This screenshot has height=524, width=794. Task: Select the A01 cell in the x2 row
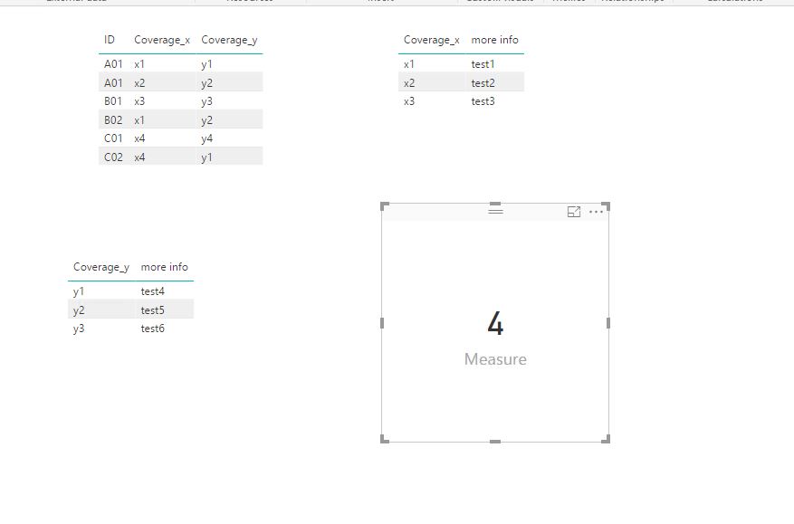[113, 82]
